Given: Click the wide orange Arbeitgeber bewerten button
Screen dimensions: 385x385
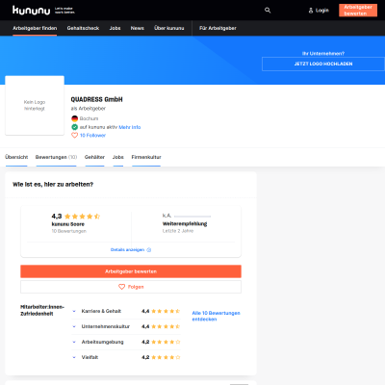Looking at the screenshot, I should (x=131, y=271).
